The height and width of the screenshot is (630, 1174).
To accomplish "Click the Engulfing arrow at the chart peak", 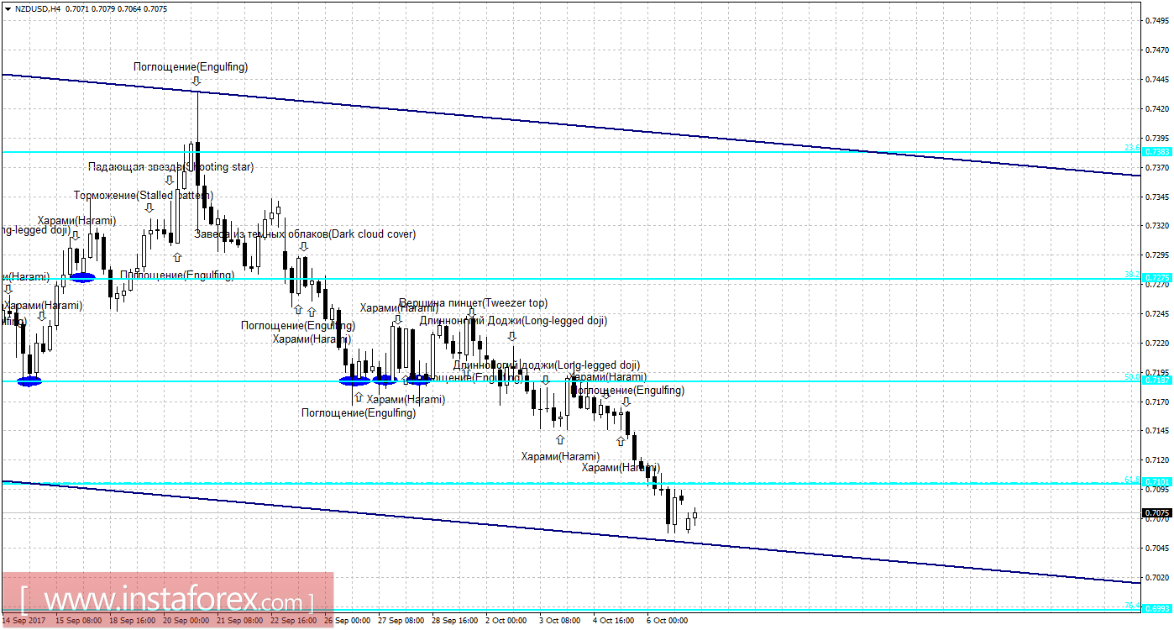I will coord(197,81).
